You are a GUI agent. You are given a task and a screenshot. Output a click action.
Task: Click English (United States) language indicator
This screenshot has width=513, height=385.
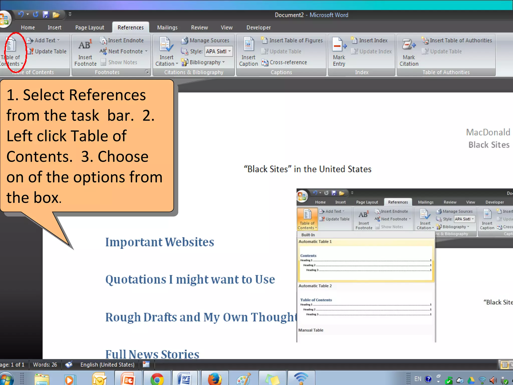click(107, 365)
